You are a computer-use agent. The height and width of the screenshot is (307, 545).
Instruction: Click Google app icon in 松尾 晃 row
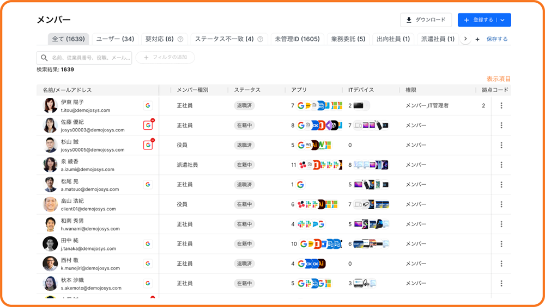pyautogui.click(x=300, y=185)
